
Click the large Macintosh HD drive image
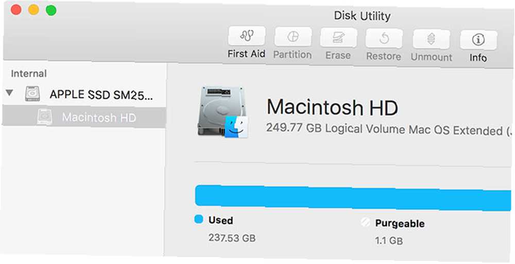[x=222, y=112]
